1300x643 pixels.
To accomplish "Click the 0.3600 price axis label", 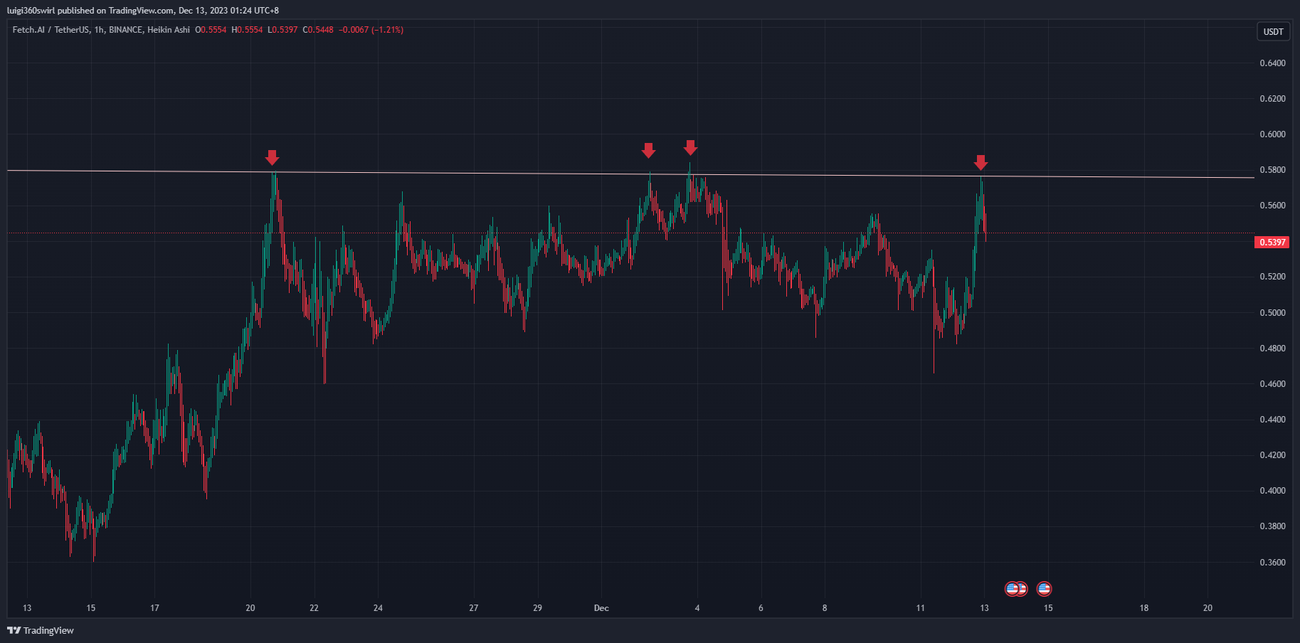I will point(1272,563).
